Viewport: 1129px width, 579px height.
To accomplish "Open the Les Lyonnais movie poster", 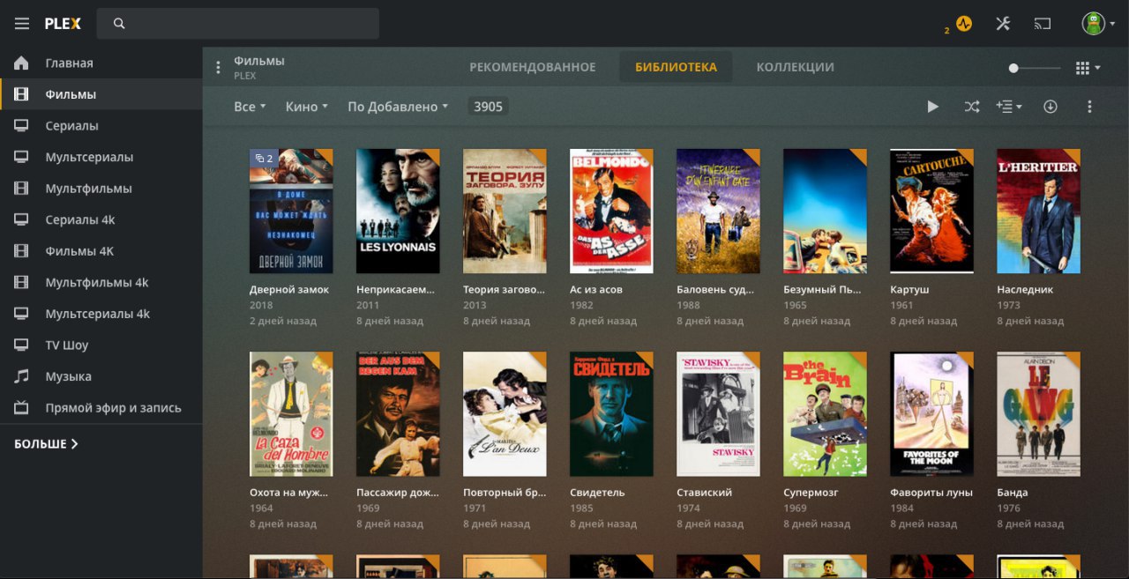I will point(398,212).
